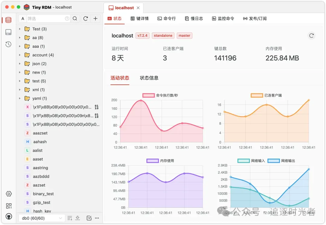Open the database browser sidebar icon

tap(8, 20)
